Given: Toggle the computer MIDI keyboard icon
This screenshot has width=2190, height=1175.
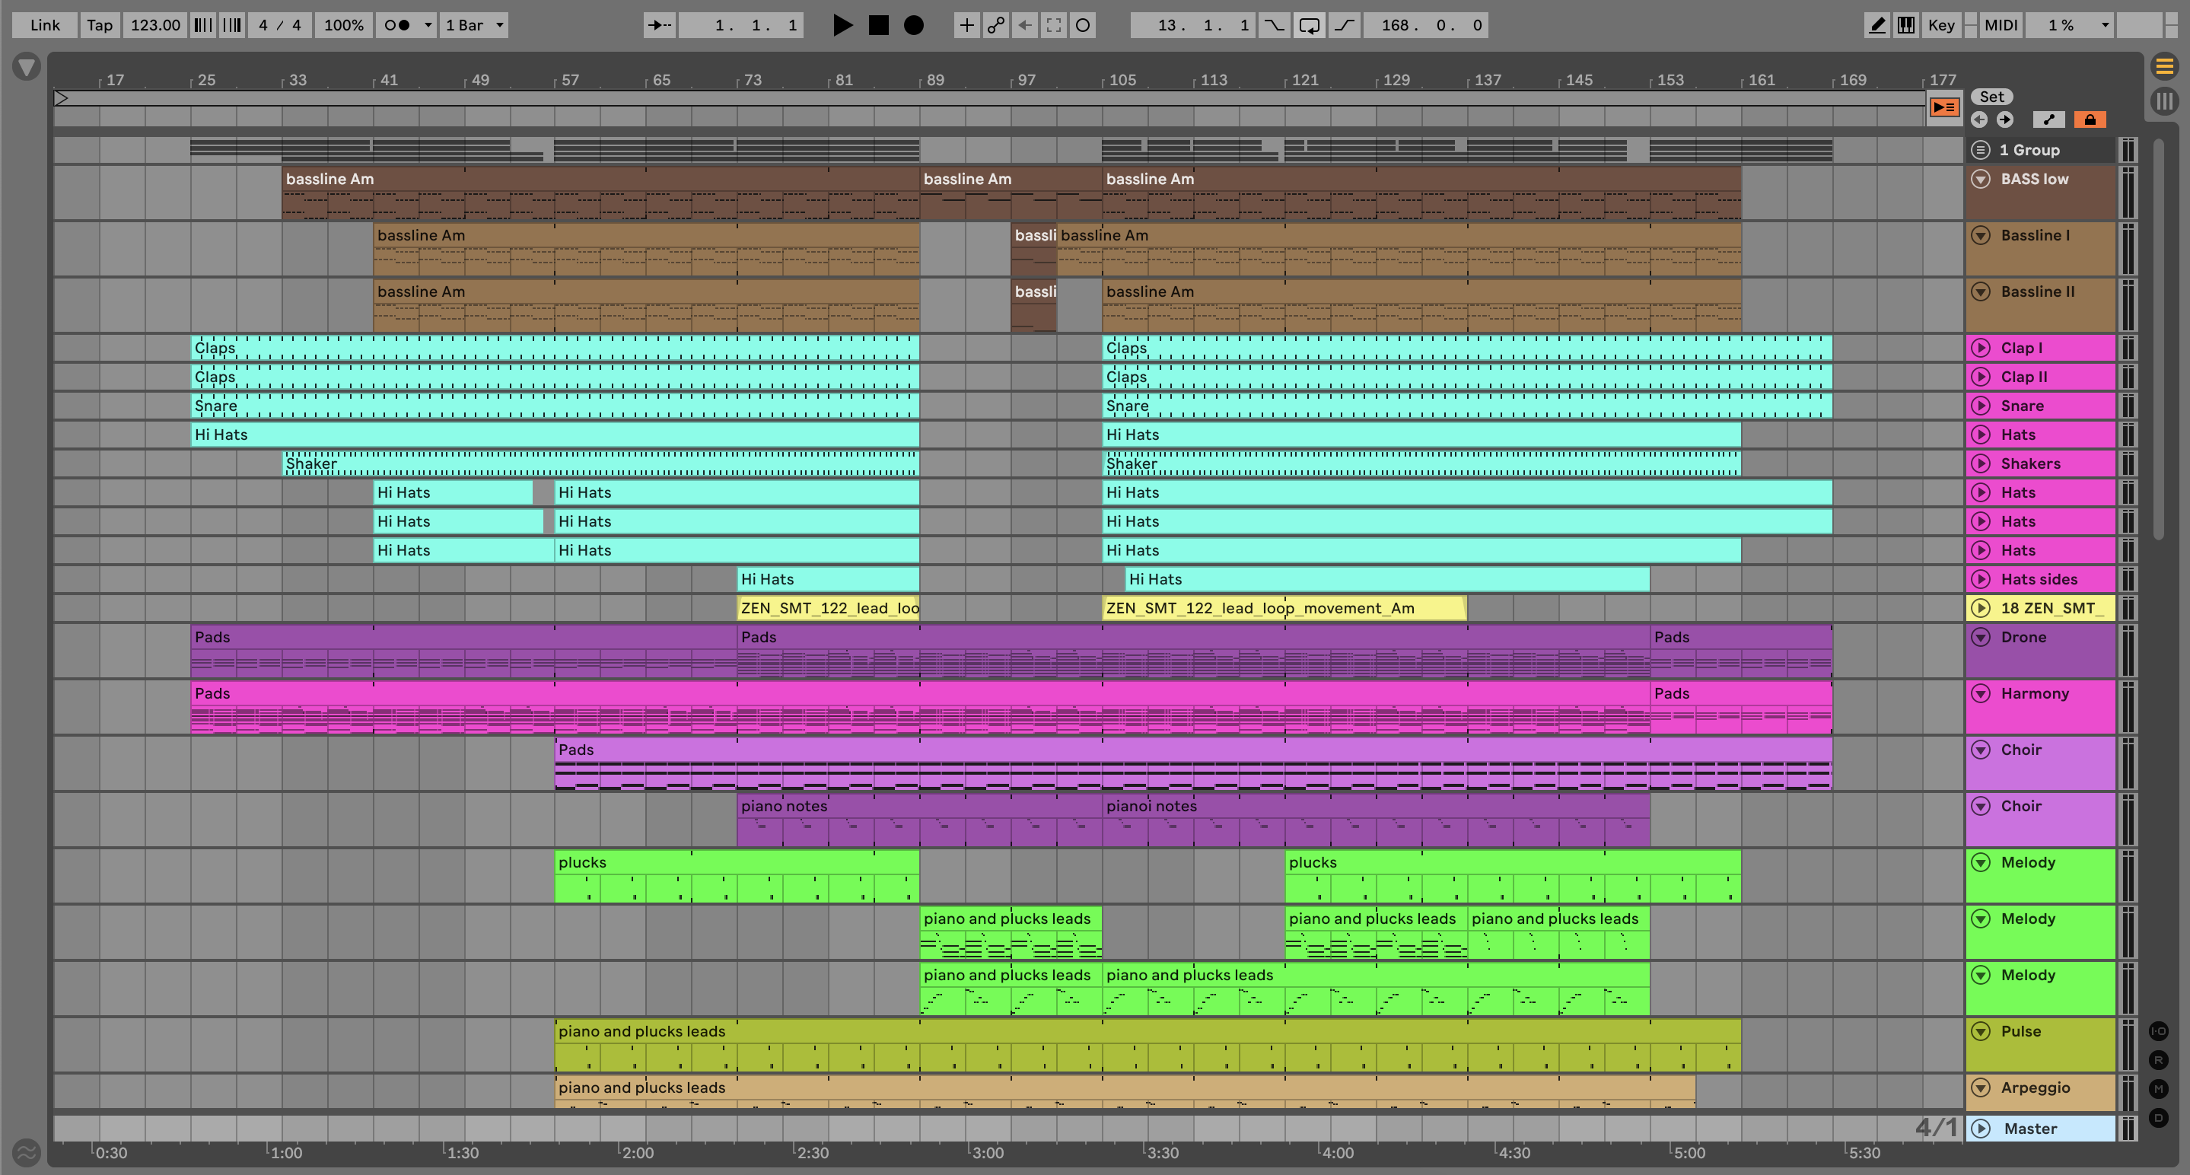Looking at the screenshot, I should coord(1906,26).
